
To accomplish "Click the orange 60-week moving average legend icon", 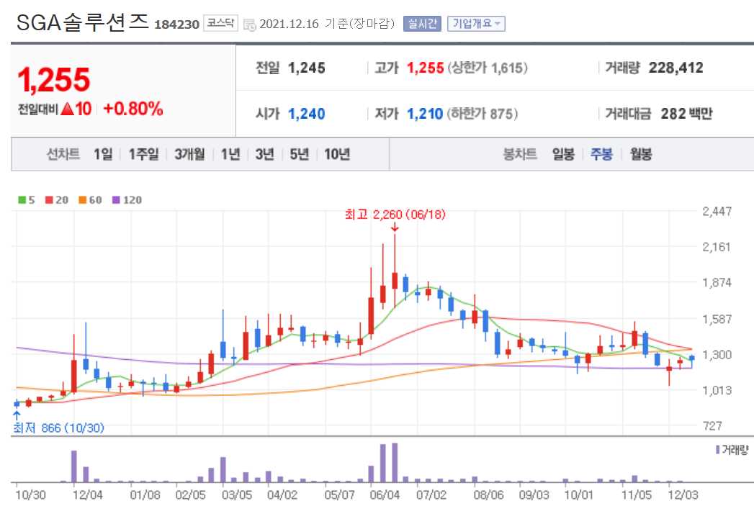I will pyautogui.click(x=81, y=200).
